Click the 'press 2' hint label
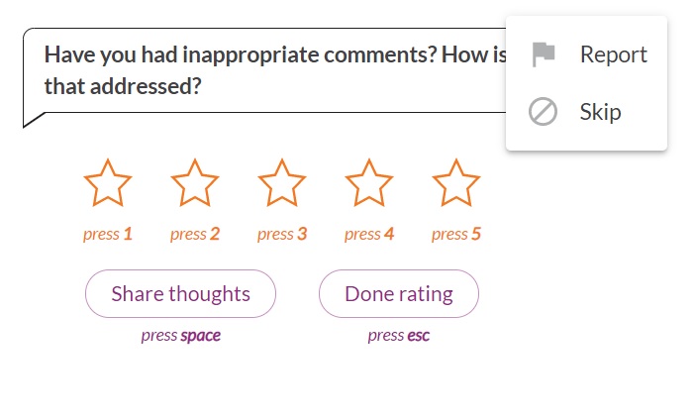The image size is (695, 418). [195, 234]
